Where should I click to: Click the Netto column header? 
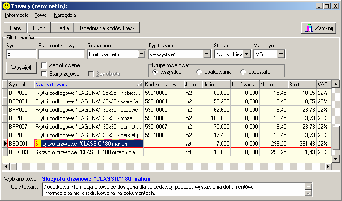point(274,85)
